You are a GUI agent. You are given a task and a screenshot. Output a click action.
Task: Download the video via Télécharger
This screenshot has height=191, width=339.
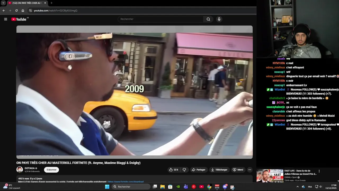pyautogui.click(x=219, y=170)
